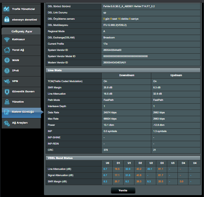The width and height of the screenshot is (204, 197).
Task: Click the WAN globe icon
Action: click(x=7, y=60)
